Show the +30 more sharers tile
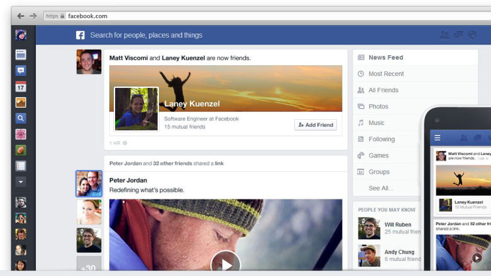The height and width of the screenshot is (276, 491). (89, 263)
